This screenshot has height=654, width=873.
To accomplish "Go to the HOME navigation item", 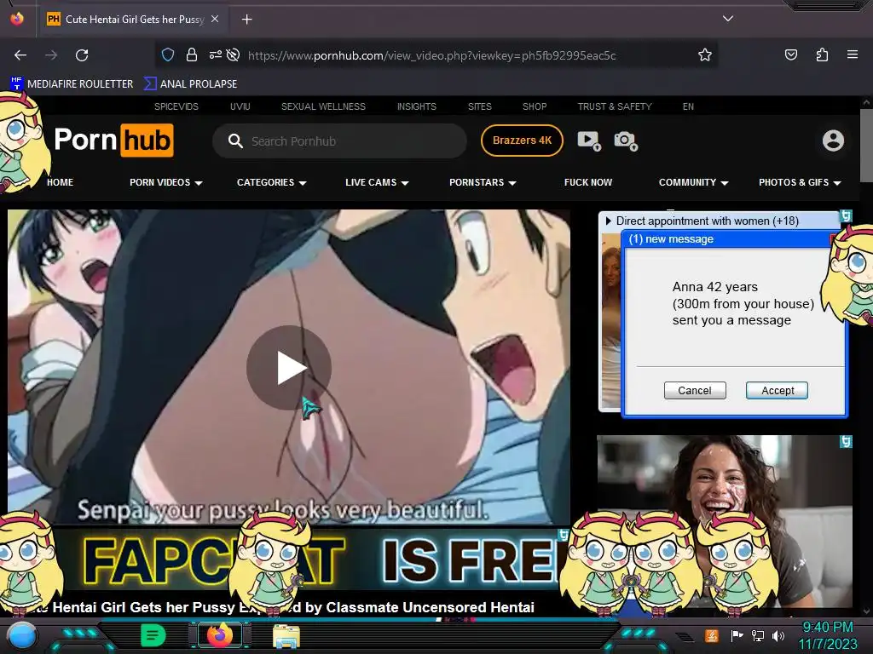I will (x=61, y=182).
